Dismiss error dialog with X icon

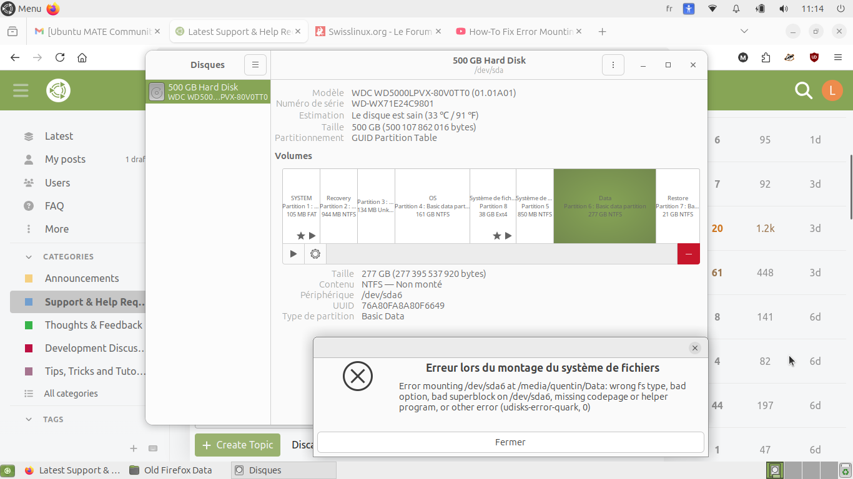pyautogui.click(x=694, y=348)
